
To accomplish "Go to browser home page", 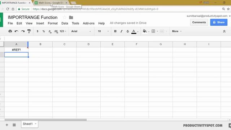I will pos(13,9).
